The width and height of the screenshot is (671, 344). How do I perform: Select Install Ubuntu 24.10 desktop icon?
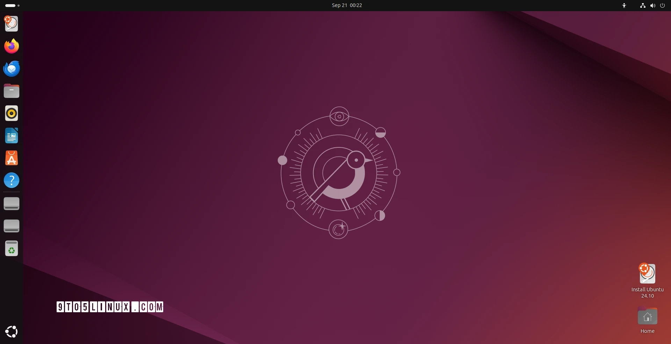pyautogui.click(x=647, y=274)
